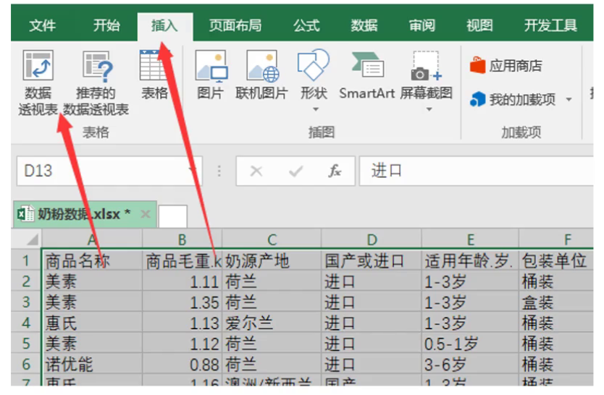The height and width of the screenshot is (395, 604).
Task: Switch to the 数据 tab
Action: click(x=364, y=26)
